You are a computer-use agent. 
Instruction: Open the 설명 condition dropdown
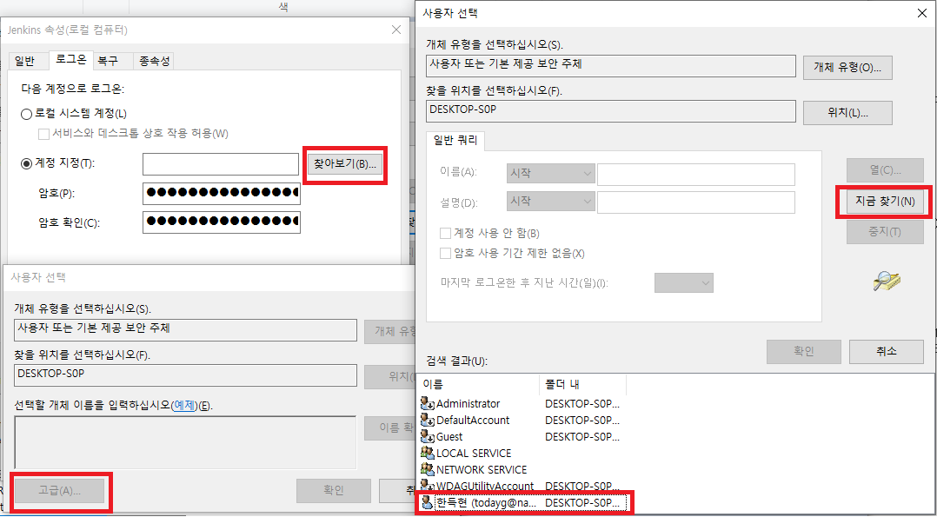[550, 202]
